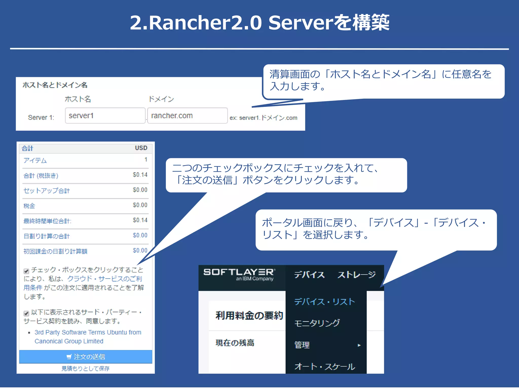Open 3rd Party Software Terms Ubuntu link
Screen dimensions: 519x389
point(88,337)
